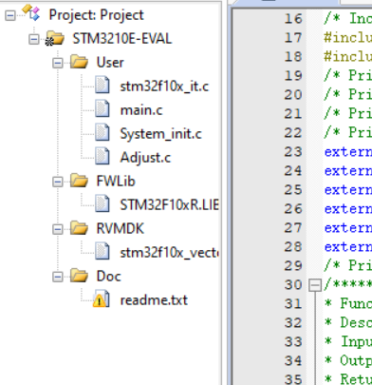This screenshot has height=385, width=372.
Task: Click line number 17 in the editor
Action: 293,37
